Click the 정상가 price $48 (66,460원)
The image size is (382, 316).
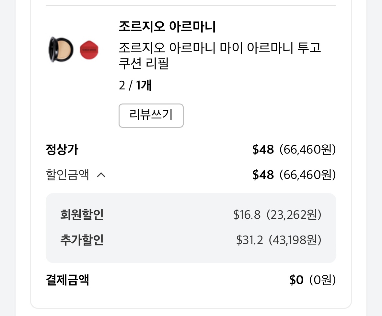[294, 149]
